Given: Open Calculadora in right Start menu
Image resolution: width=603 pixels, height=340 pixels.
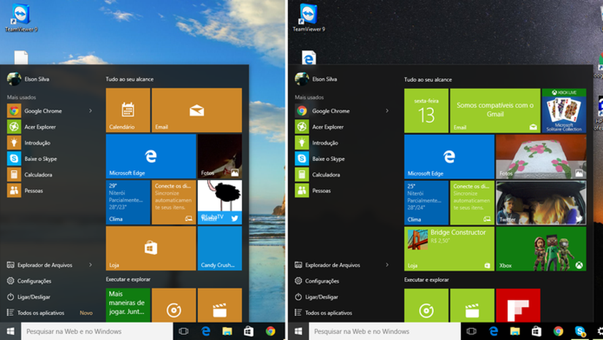Looking at the screenshot, I should 317,174.
